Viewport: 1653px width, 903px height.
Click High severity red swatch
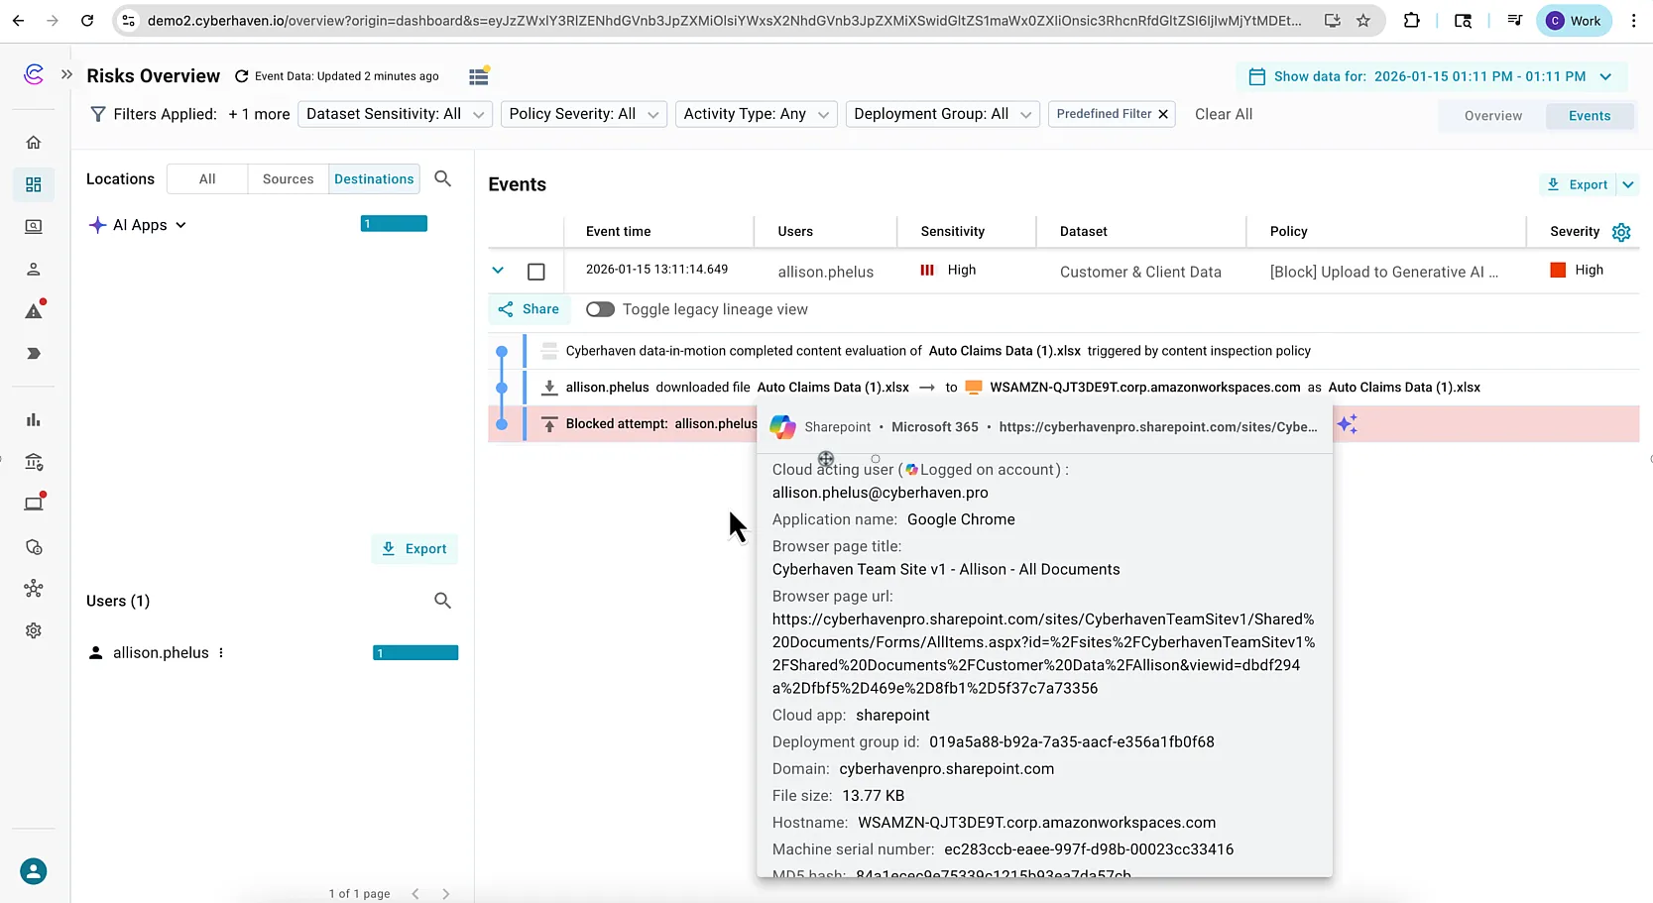(1558, 270)
